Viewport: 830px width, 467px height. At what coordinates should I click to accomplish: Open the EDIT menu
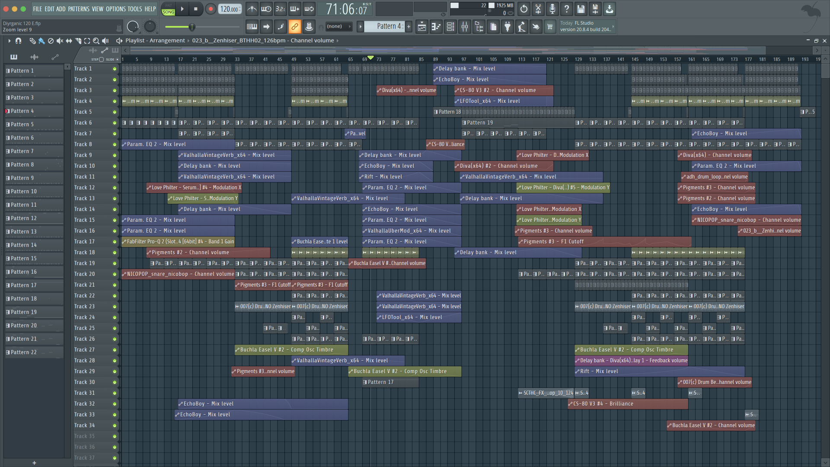click(x=49, y=9)
